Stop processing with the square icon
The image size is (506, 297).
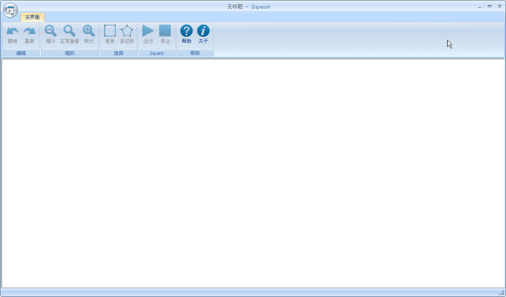[165, 30]
